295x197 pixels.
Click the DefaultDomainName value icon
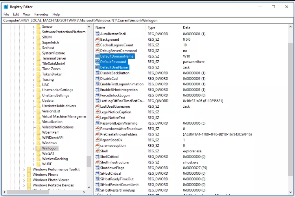97,56
